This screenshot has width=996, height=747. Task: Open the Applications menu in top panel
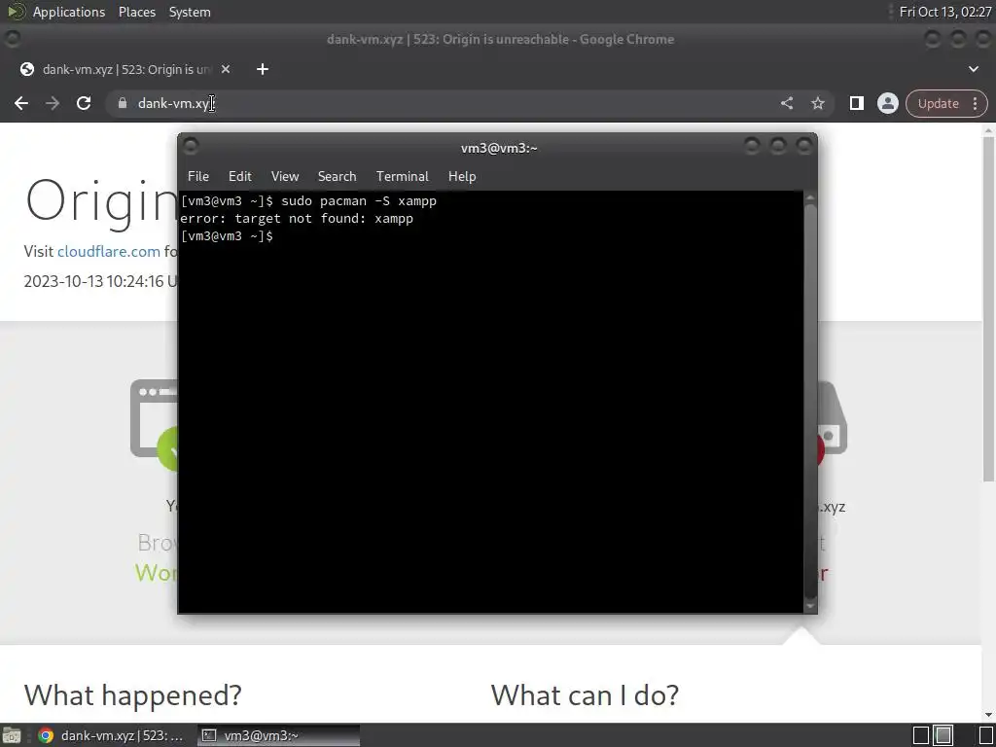69,12
